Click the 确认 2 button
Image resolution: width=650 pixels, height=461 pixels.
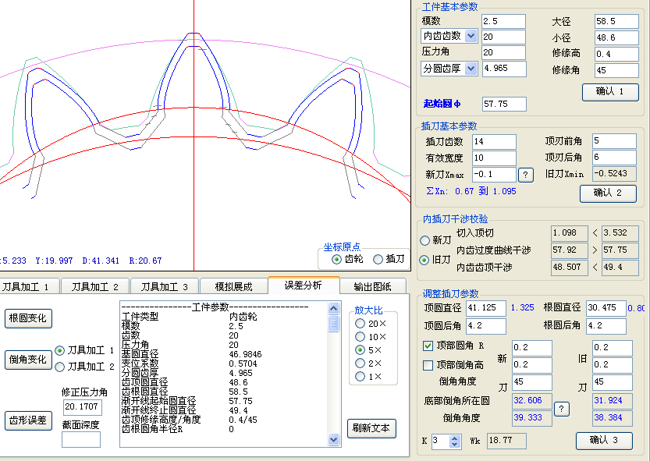click(608, 193)
